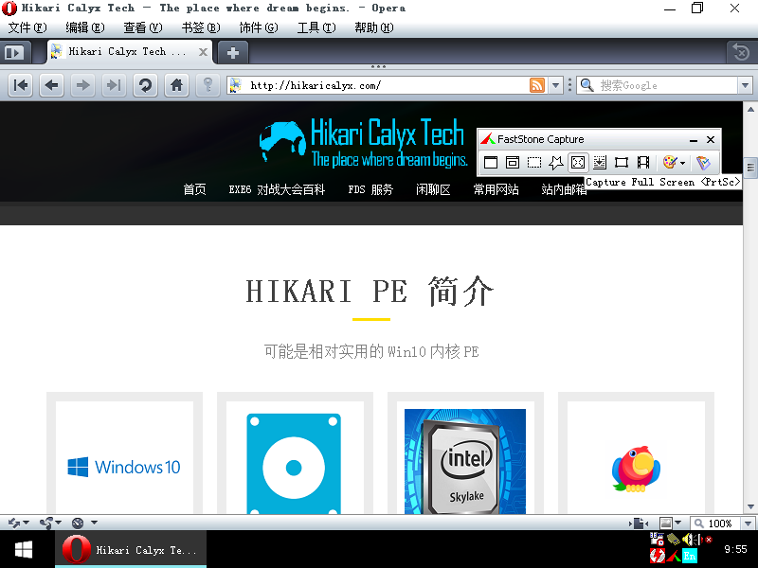Click the Capture Full Screen button
This screenshot has width=758, height=568.
coord(578,162)
